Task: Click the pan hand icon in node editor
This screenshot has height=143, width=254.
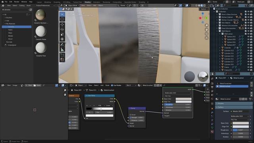Action: pyautogui.click(x=65, y=95)
